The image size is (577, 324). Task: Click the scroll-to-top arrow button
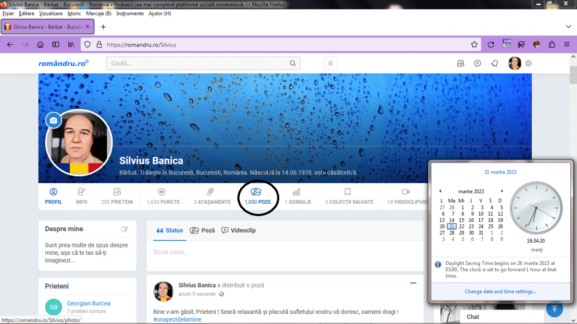[x=554, y=309]
